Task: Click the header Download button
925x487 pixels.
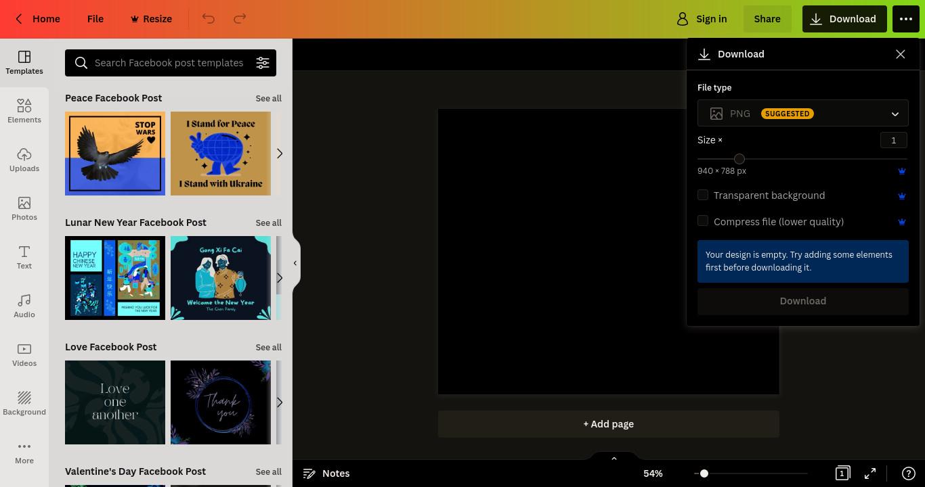Action: [x=844, y=19]
